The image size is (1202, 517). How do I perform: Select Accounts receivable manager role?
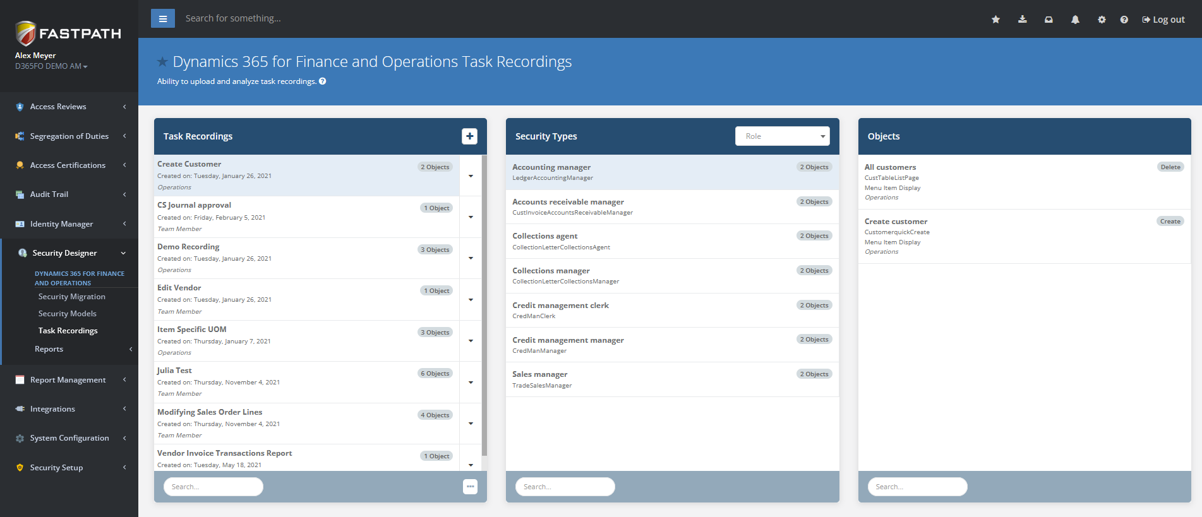click(x=672, y=207)
